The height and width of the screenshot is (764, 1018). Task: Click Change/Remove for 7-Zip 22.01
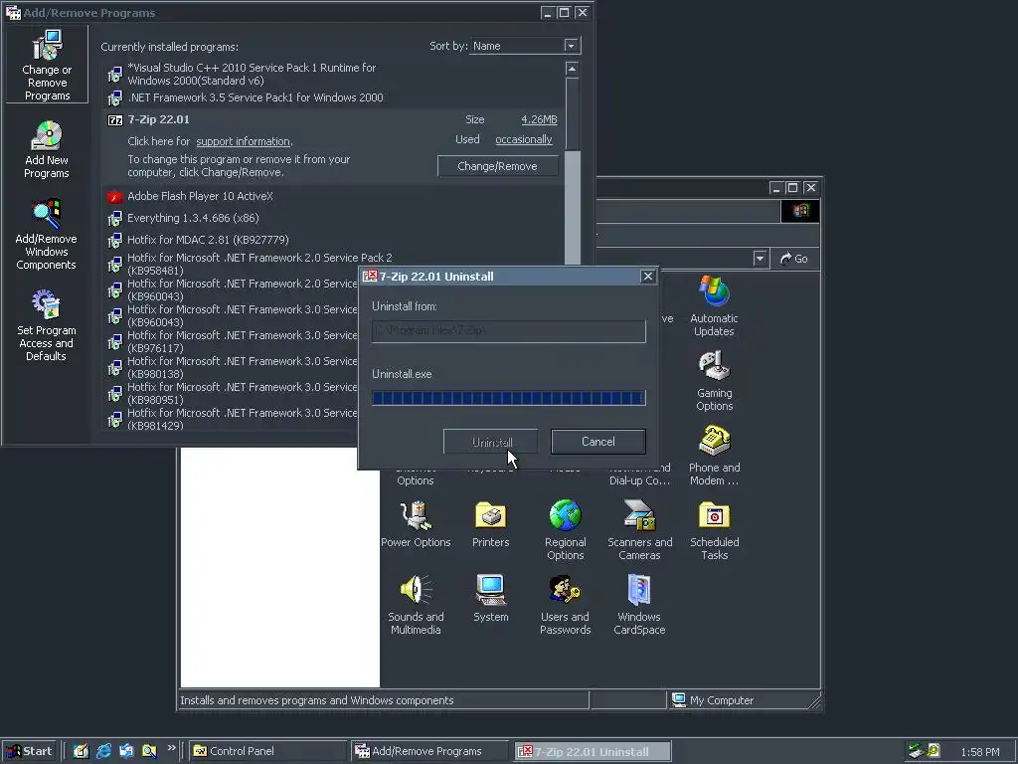pyautogui.click(x=497, y=166)
